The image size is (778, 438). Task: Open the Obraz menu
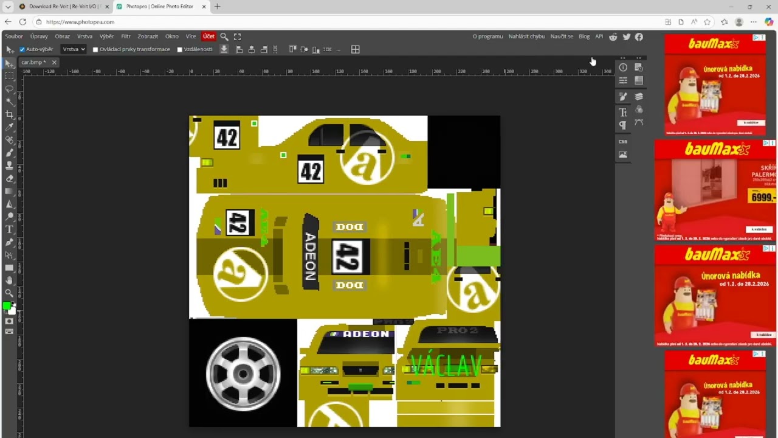coord(63,36)
